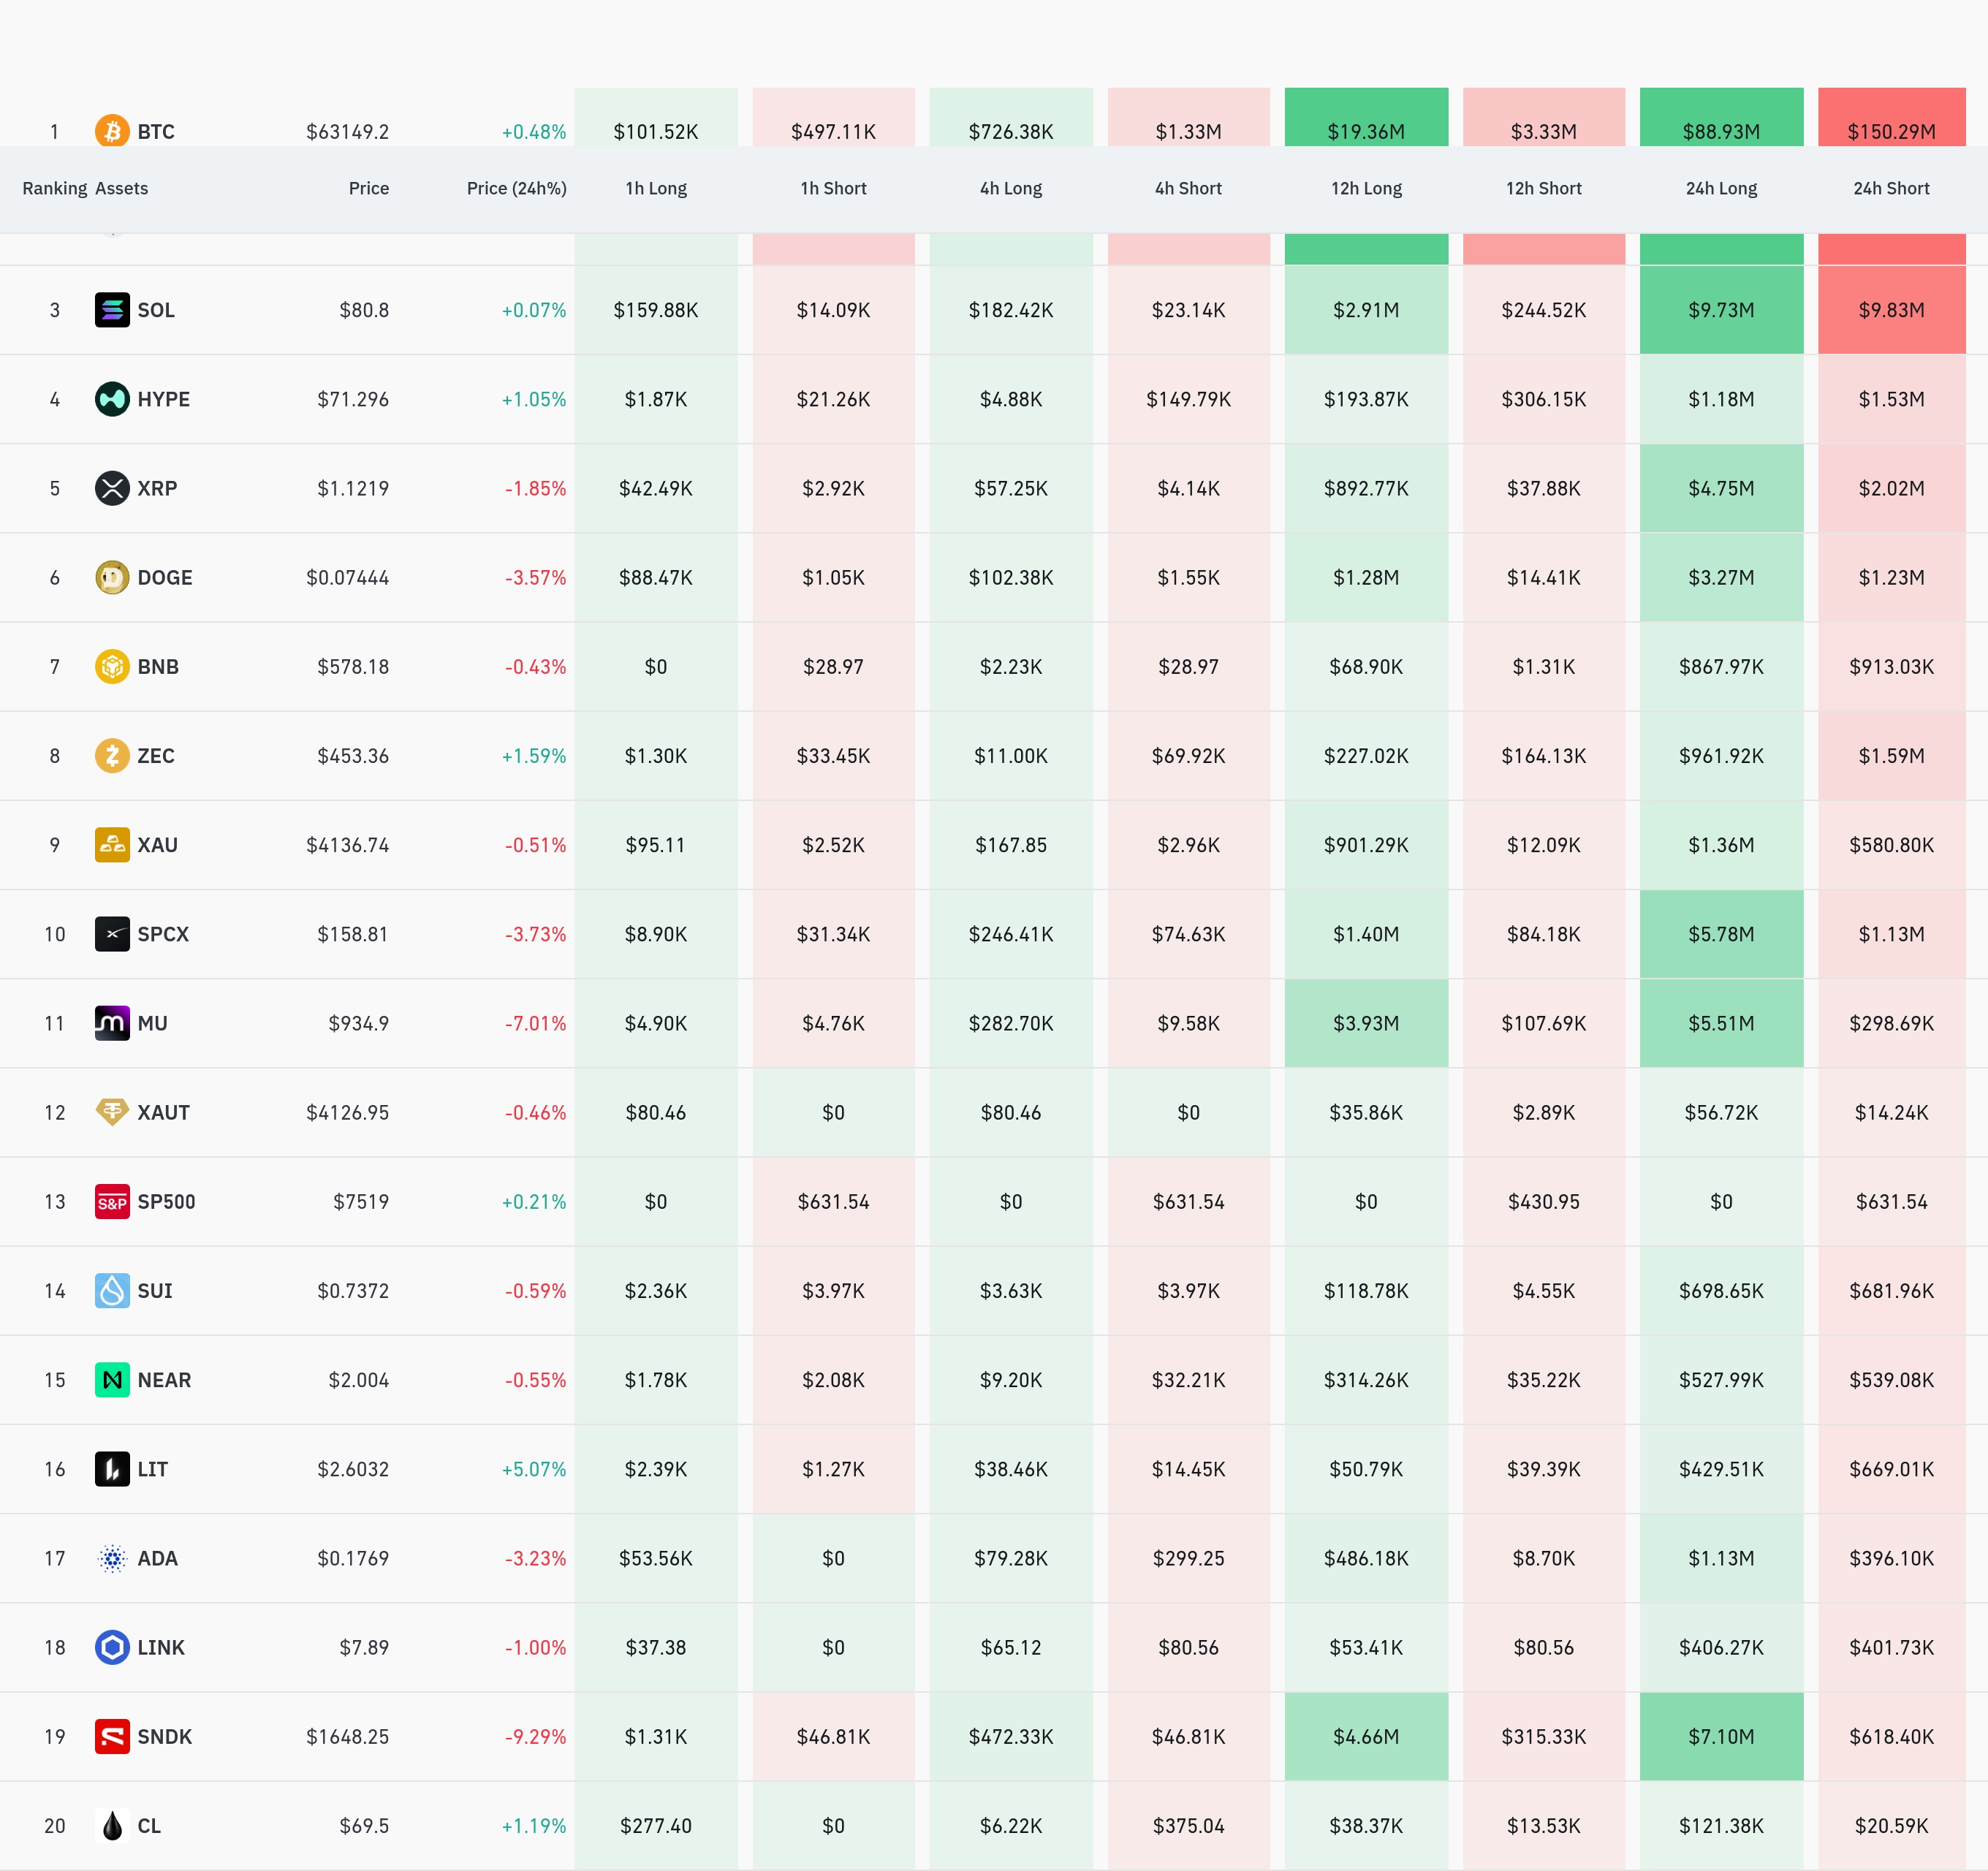Screen dimensions: 1988x1871
Task: Sort table by 1h Short header
Action: pyautogui.click(x=833, y=188)
